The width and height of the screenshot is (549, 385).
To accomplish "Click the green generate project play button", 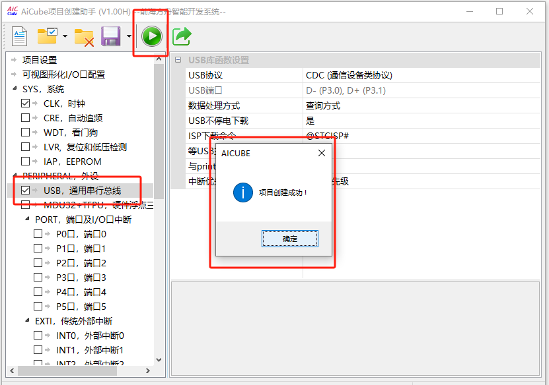I will pyautogui.click(x=151, y=36).
